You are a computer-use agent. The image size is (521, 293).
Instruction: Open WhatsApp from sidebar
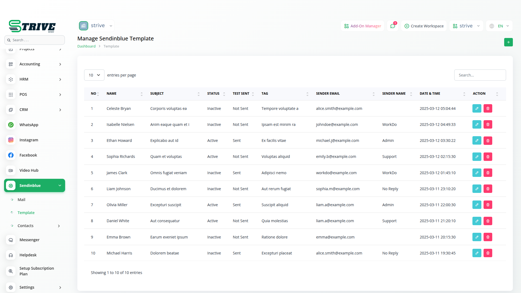tap(29, 125)
